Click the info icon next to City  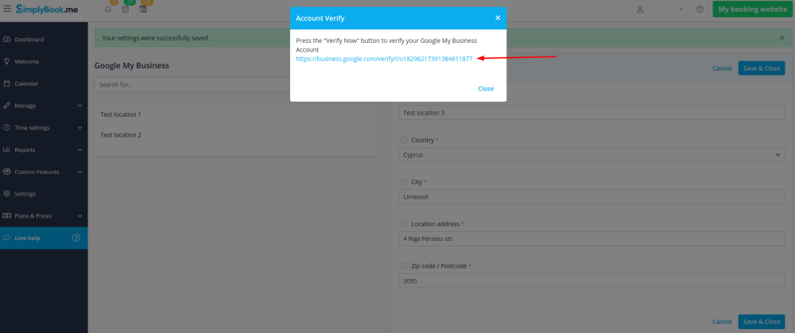(404, 182)
